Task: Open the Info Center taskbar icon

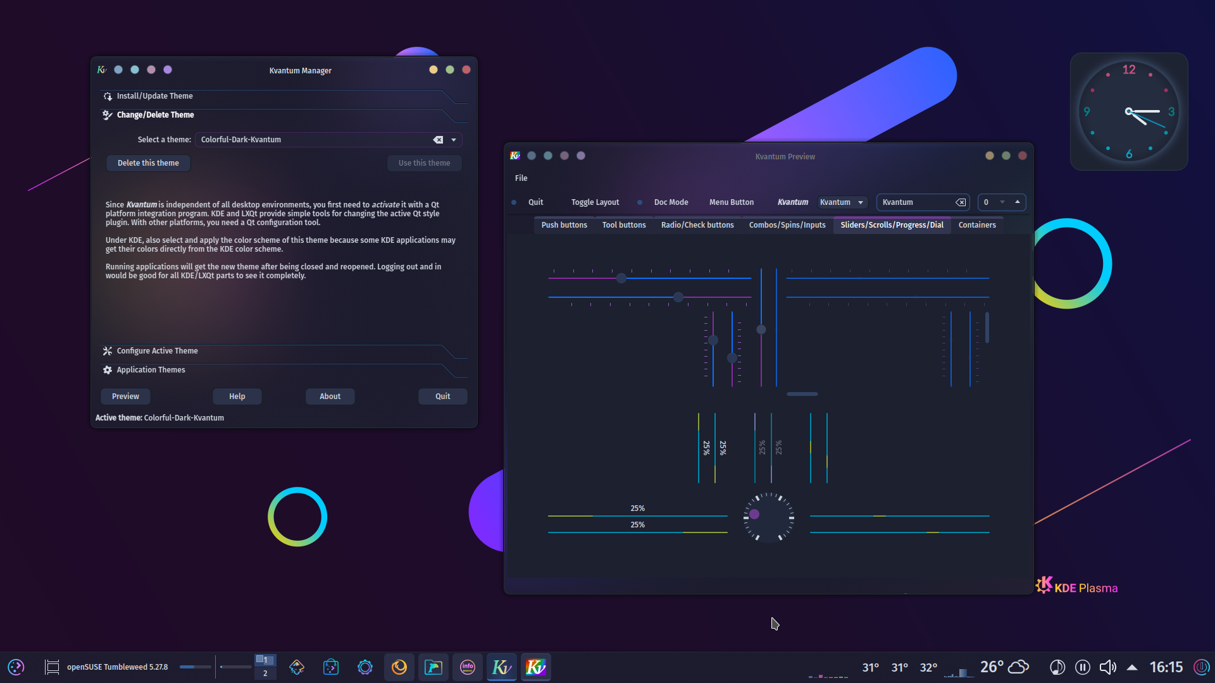Action: tap(468, 667)
